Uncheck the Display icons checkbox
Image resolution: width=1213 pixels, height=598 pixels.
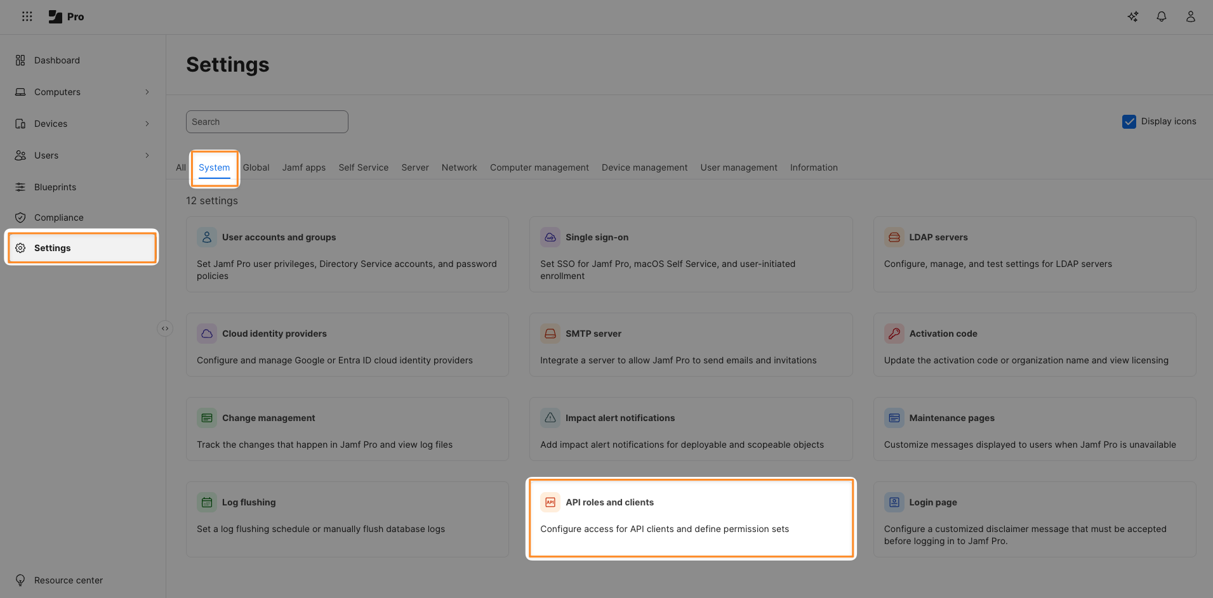coord(1129,122)
